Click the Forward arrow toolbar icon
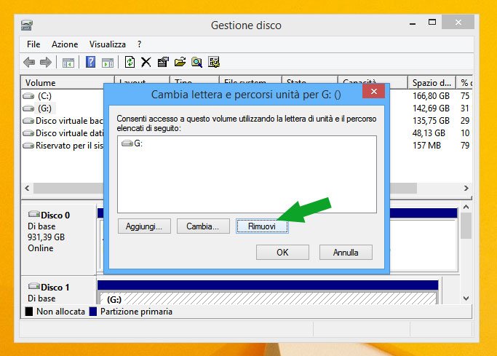Screen dimensions: 497x356 click(46, 62)
